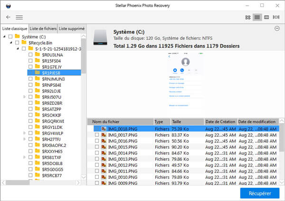Click the $R5DO8LB folder icon
285x201 pixels.
click(x=38, y=163)
